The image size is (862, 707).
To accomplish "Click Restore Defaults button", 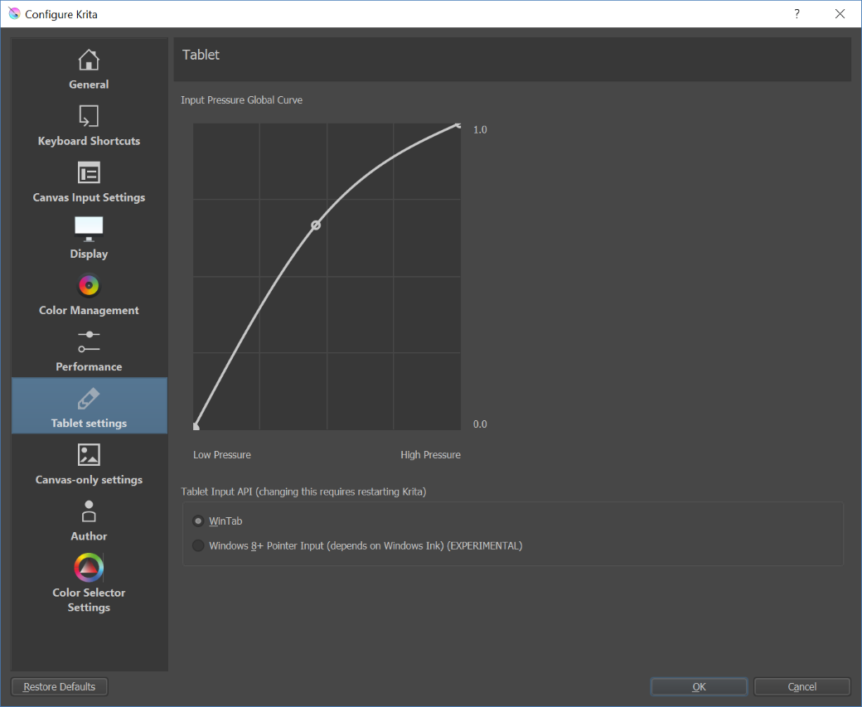I will click(60, 686).
